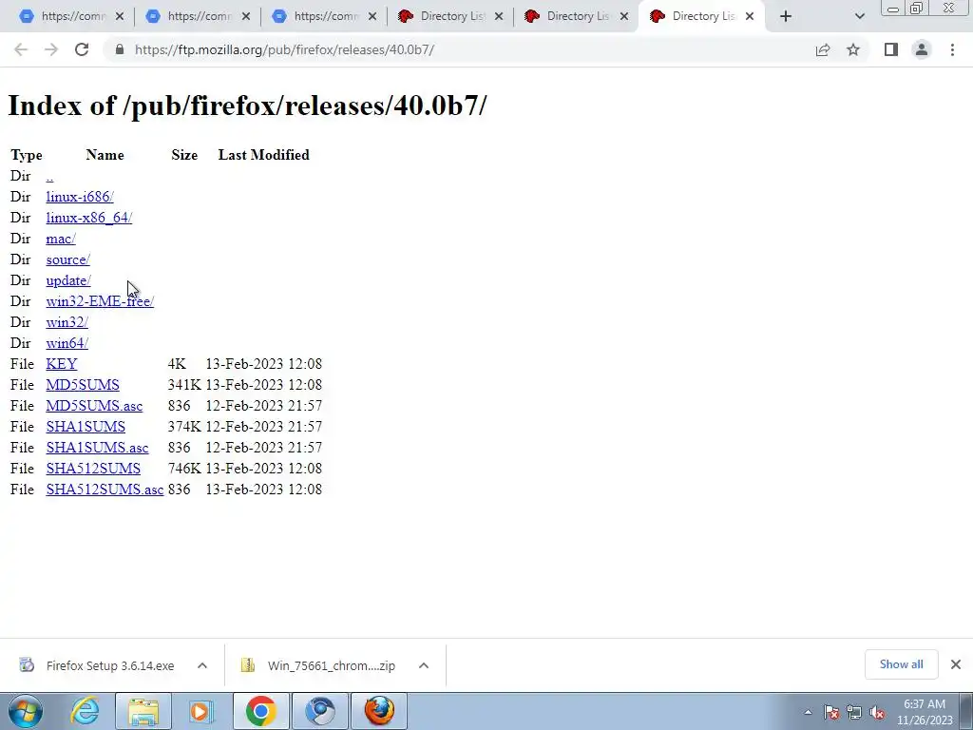This screenshot has height=730, width=973.
Task: Click the 746K size of SHA512SUMS
Action: pos(183,469)
